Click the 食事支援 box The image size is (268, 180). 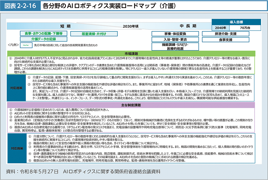[225, 40]
